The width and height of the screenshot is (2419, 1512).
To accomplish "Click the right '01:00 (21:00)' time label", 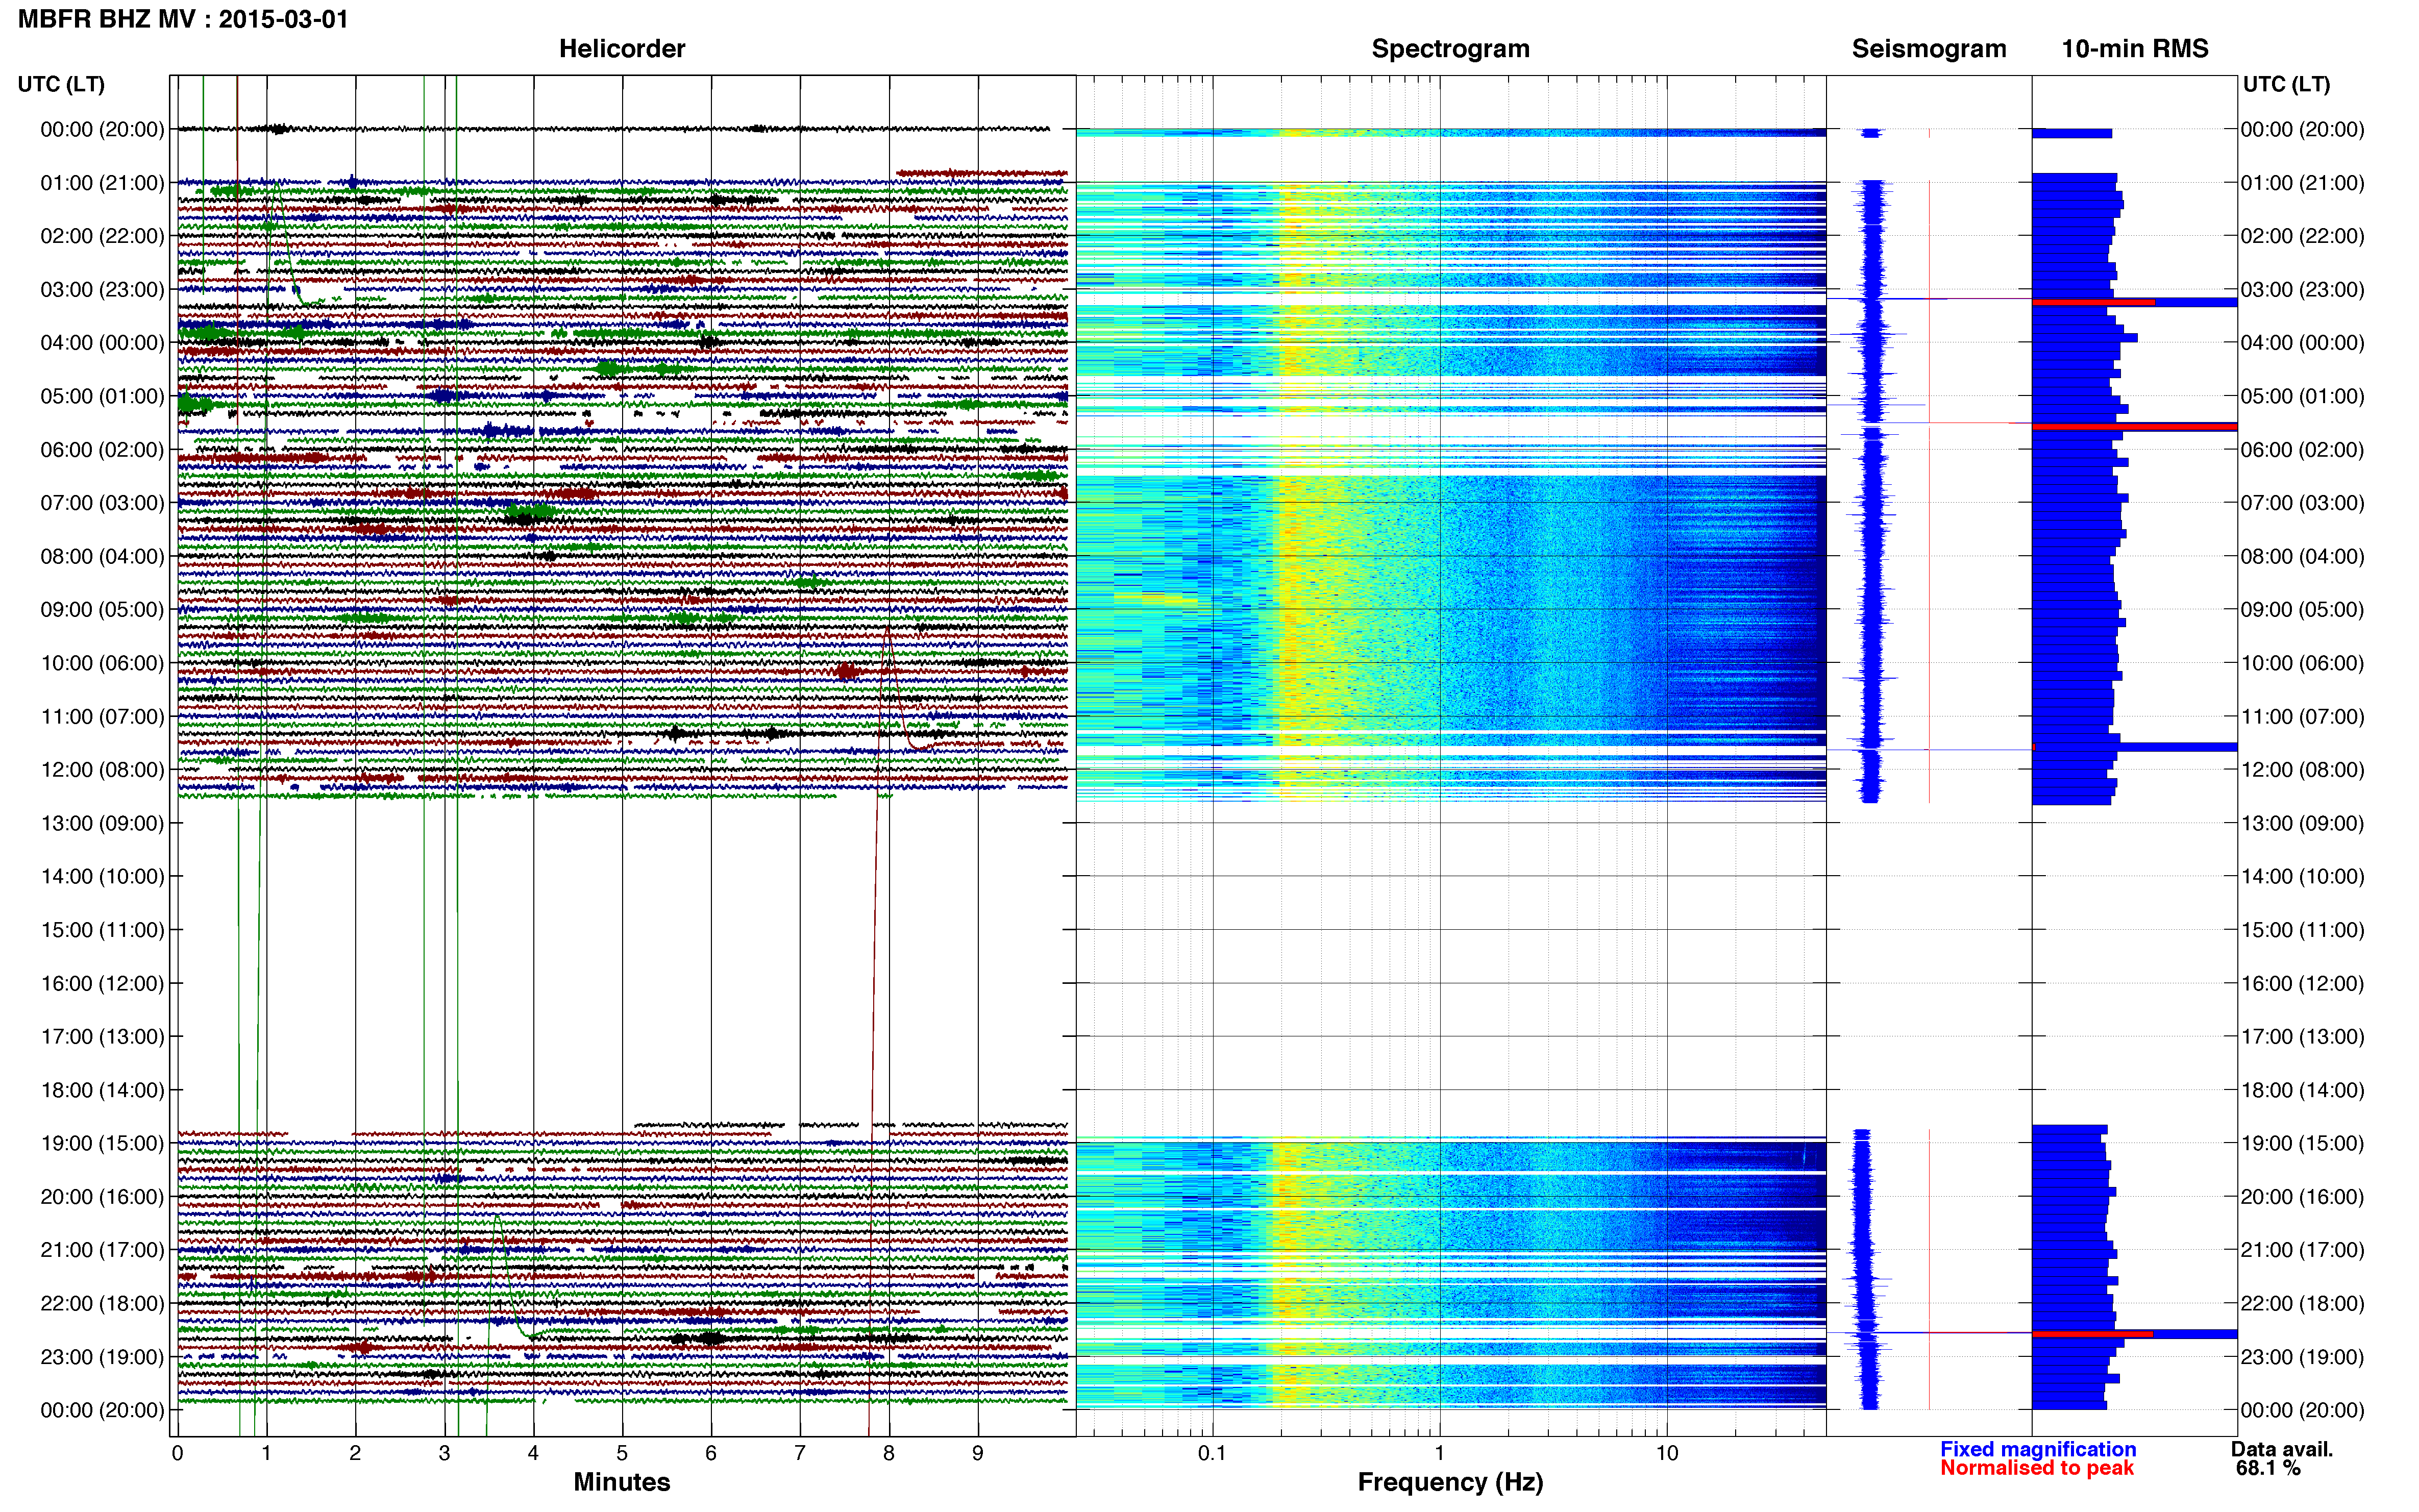I will [2302, 183].
